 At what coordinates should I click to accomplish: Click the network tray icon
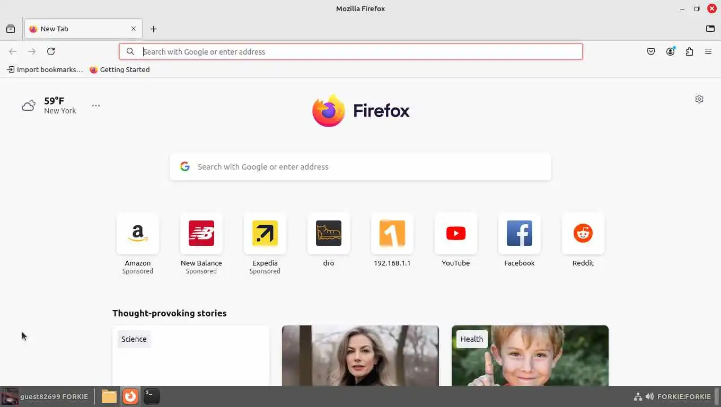638,396
